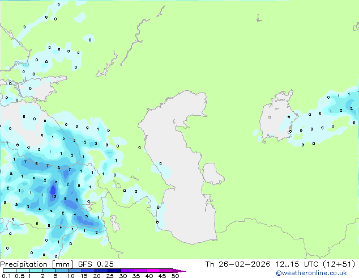
Task: Click the 0.1–0.5 mm legend color swatch
Action: [10, 271]
